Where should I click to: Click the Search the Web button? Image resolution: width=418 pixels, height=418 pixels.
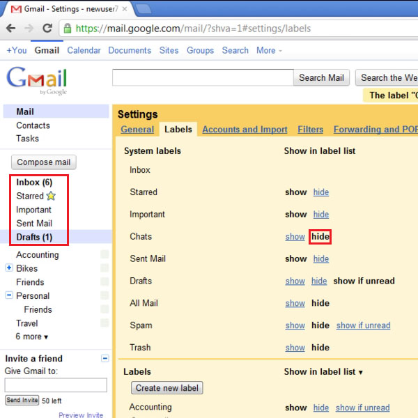(x=387, y=77)
